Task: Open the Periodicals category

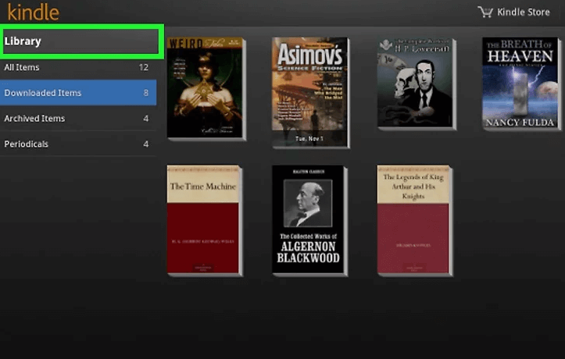Action: pyautogui.click(x=26, y=144)
